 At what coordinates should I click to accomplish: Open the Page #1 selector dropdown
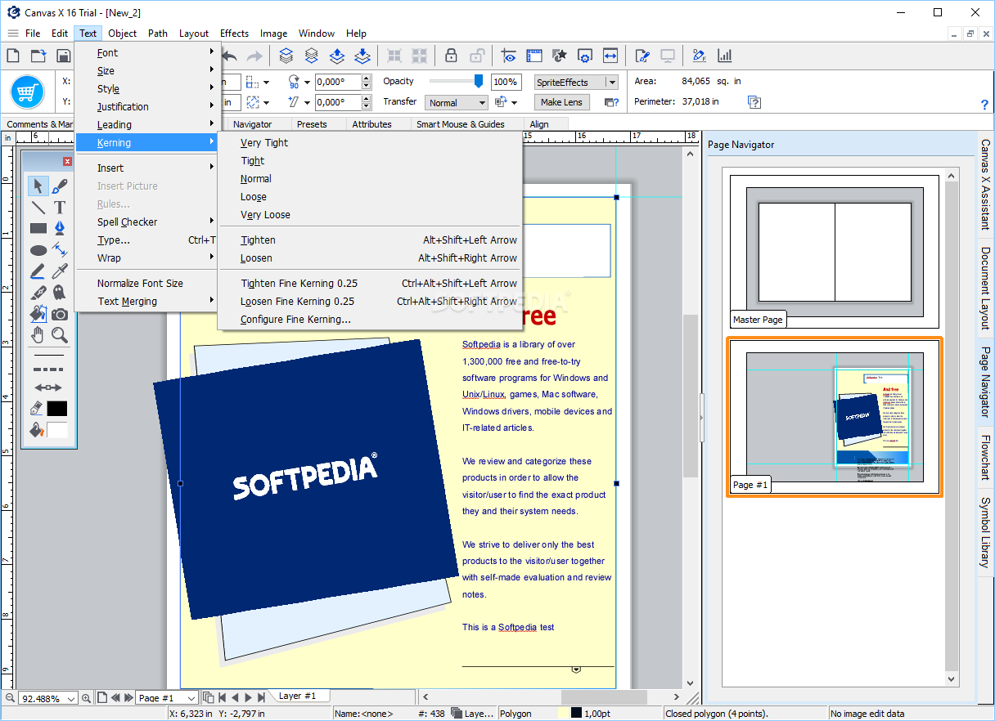click(168, 698)
